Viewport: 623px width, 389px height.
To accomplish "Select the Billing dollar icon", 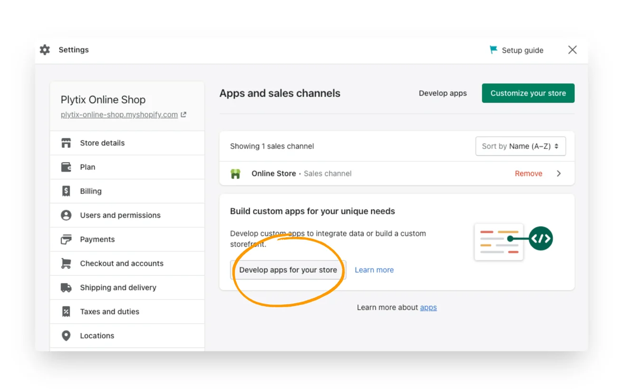I will pyautogui.click(x=67, y=191).
